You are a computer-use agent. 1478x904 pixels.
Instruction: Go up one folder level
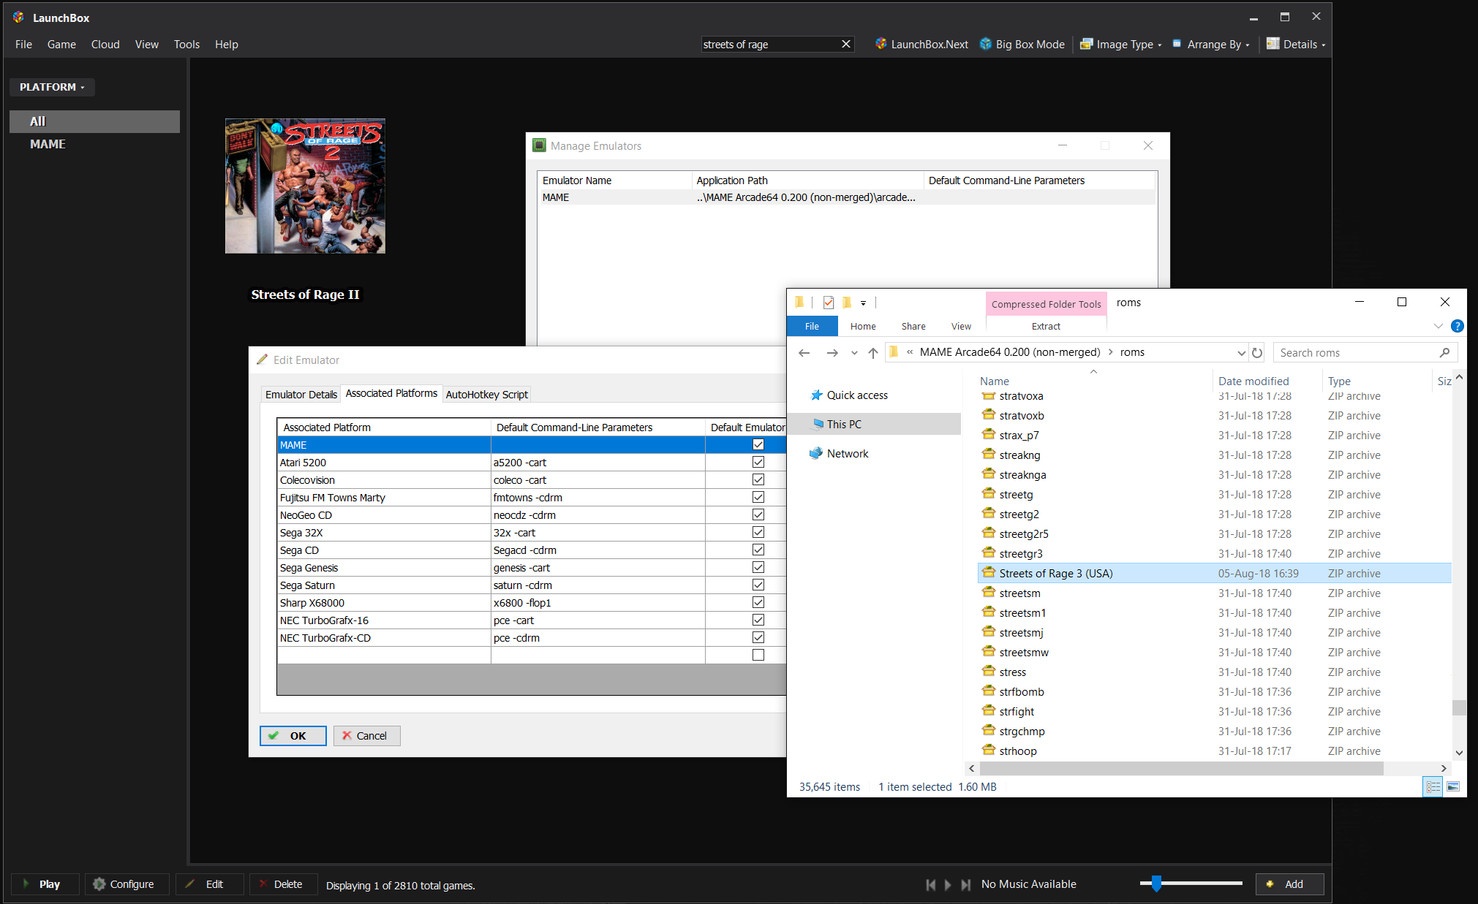click(873, 353)
